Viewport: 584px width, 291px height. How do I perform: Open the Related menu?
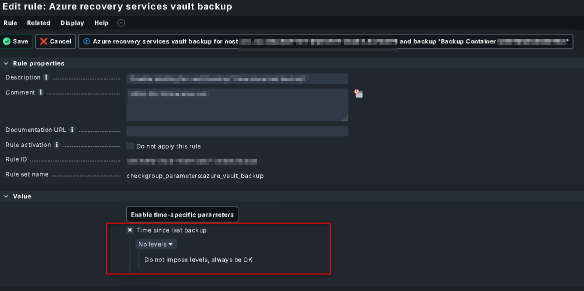pyautogui.click(x=39, y=23)
